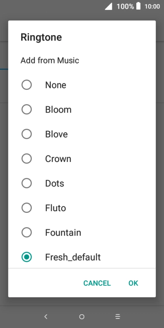
Task: Tap the Android back navigation icon
Action: (46, 316)
